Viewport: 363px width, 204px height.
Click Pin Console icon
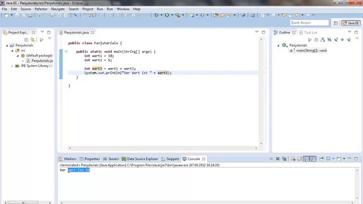pyautogui.click(x=322, y=159)
